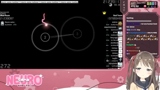Click the emote after M4st4rFun's name
This screenshot has height=90, width=160.
(x=139, y=51)
